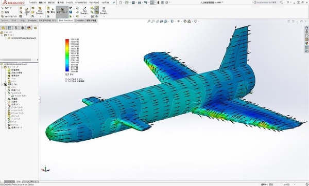
Task: Click the New document icon
Action: pos(121,3)
